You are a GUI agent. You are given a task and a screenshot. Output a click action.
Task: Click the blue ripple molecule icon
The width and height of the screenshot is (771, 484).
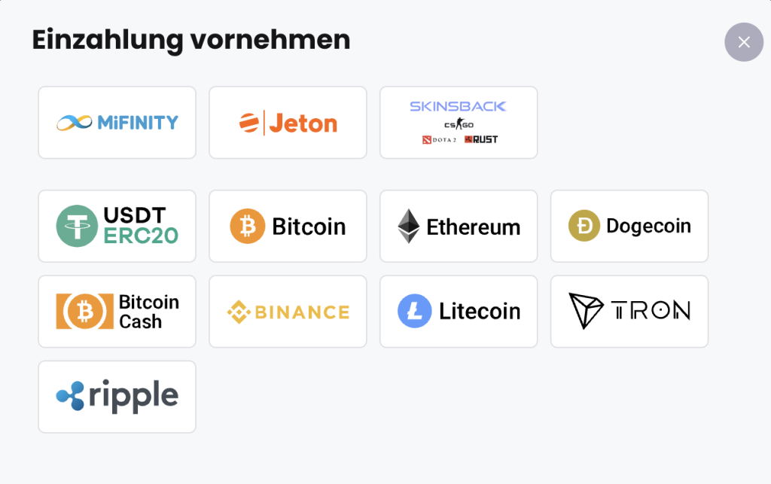coord(70,395)
